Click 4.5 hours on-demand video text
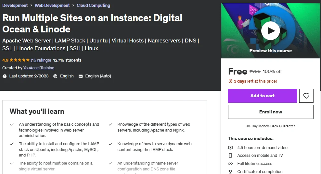The width and height of the screenshot is (321, 174). [x=262, y=148]
